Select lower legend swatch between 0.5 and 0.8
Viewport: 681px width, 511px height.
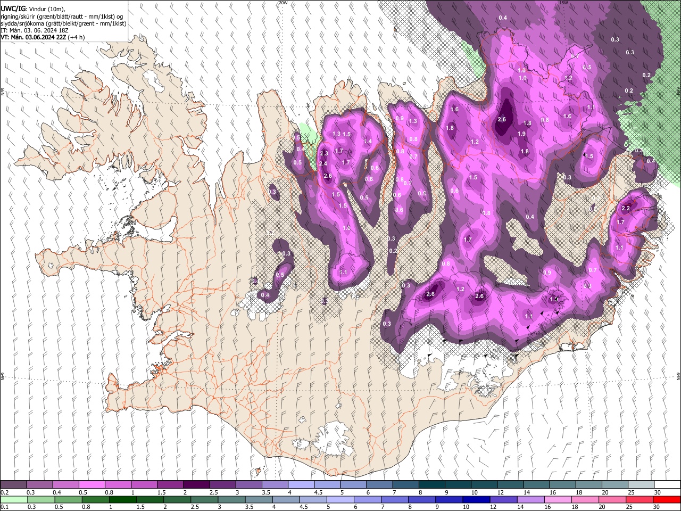[68, 500]
